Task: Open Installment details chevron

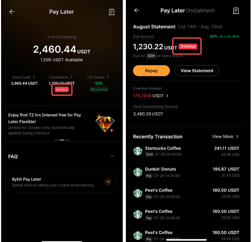Action: [71, 77]
